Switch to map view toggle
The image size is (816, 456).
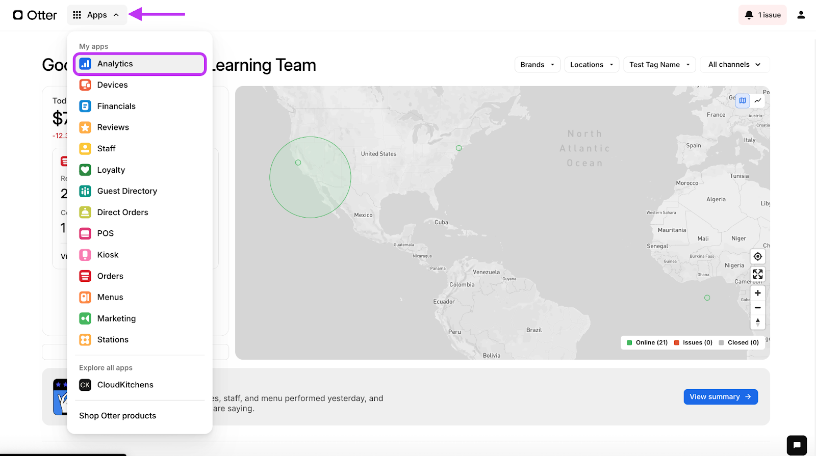743,100
